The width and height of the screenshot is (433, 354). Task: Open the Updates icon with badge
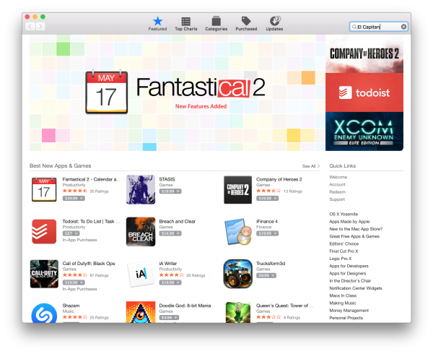[x=274, y=24]
